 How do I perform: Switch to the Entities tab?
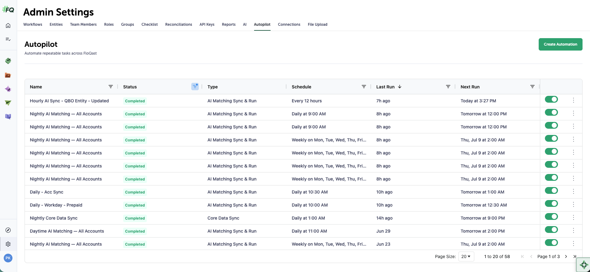(x=56, y=25)
